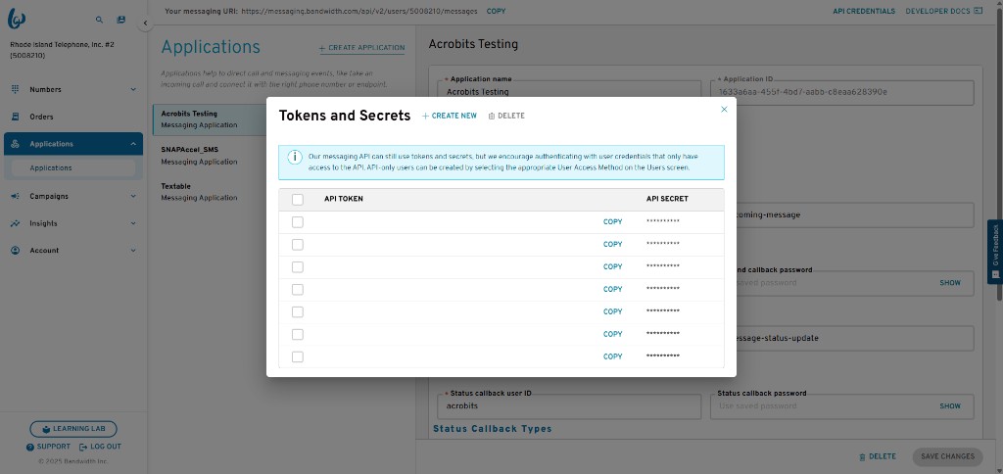Click the Application name input field
The image size is (1003, 474).
[569, 92]
